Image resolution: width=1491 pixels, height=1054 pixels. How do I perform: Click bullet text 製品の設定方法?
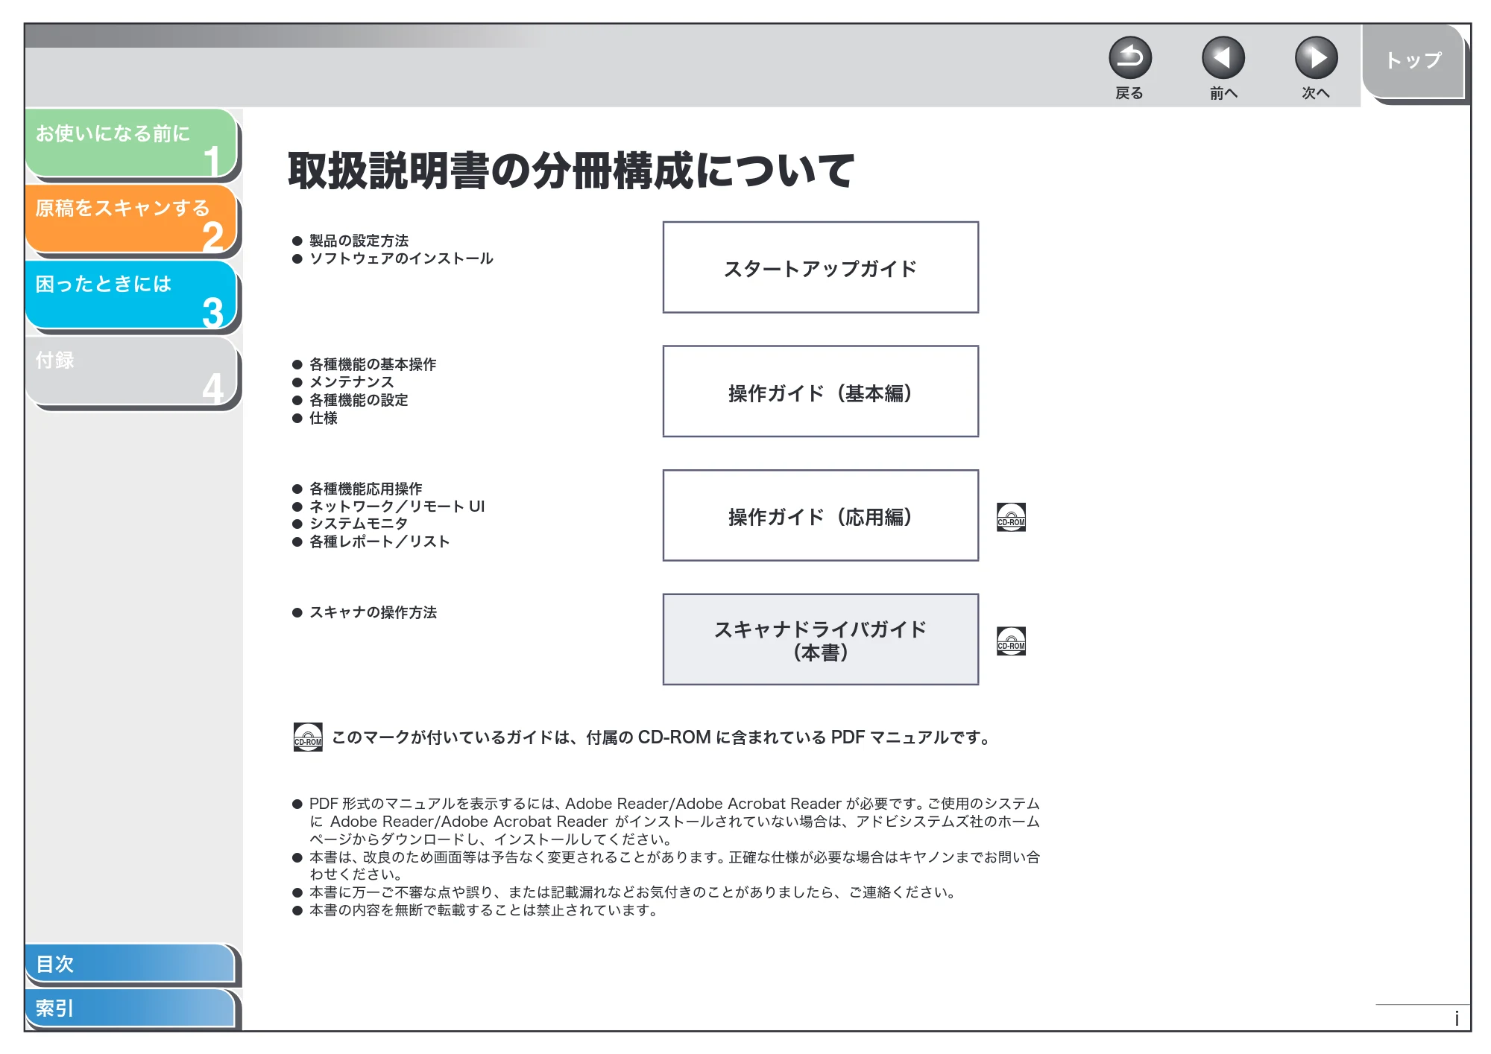click(359, 241)
